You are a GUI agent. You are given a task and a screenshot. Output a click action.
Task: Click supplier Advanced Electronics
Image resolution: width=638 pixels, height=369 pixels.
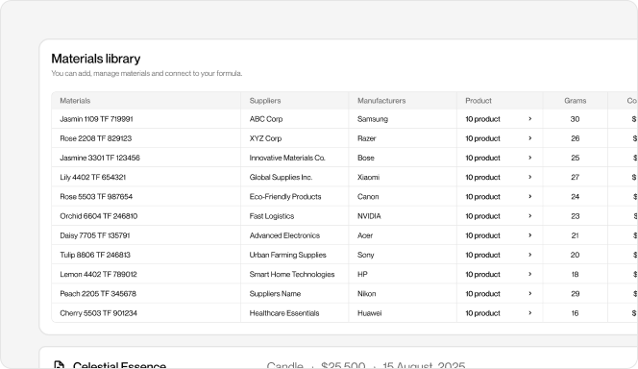click(284, 235)
